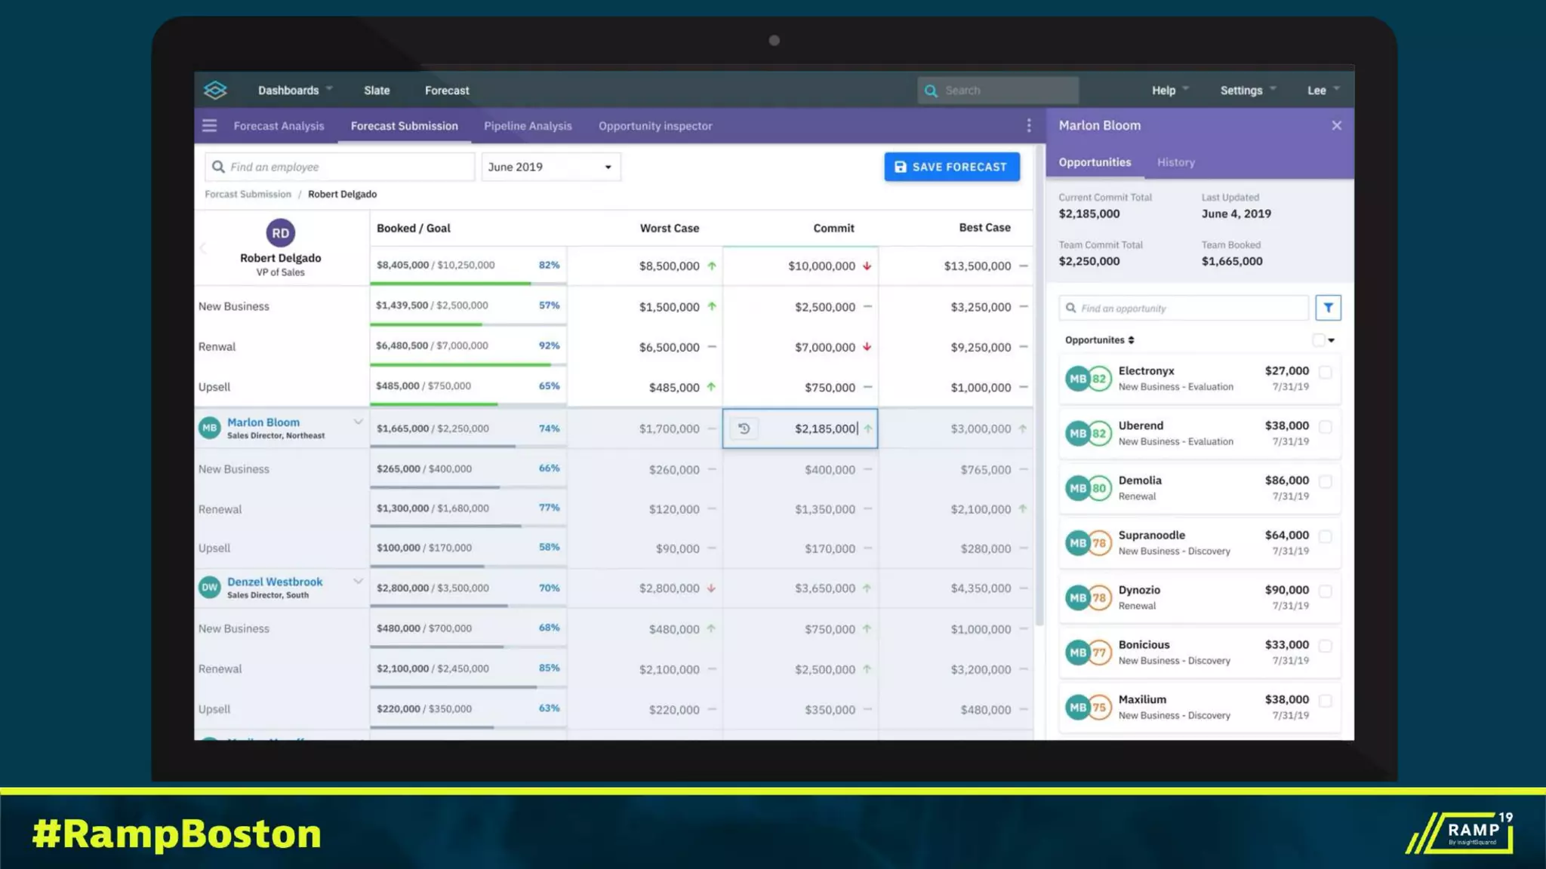This screenshot has width=1546, height=869.
Task: Click the app logo in top bar
Action: pyautogui.click(x=215, y=91)
